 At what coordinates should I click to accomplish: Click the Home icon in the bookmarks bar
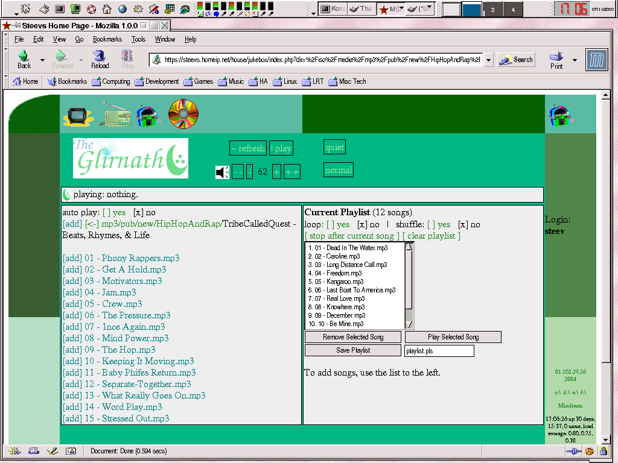[25, 81]
